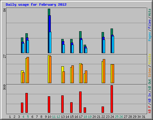The height and width of the screenshot is (120, 153).
Task: Click the "kB Out" legend label
Action: (150, 84)
